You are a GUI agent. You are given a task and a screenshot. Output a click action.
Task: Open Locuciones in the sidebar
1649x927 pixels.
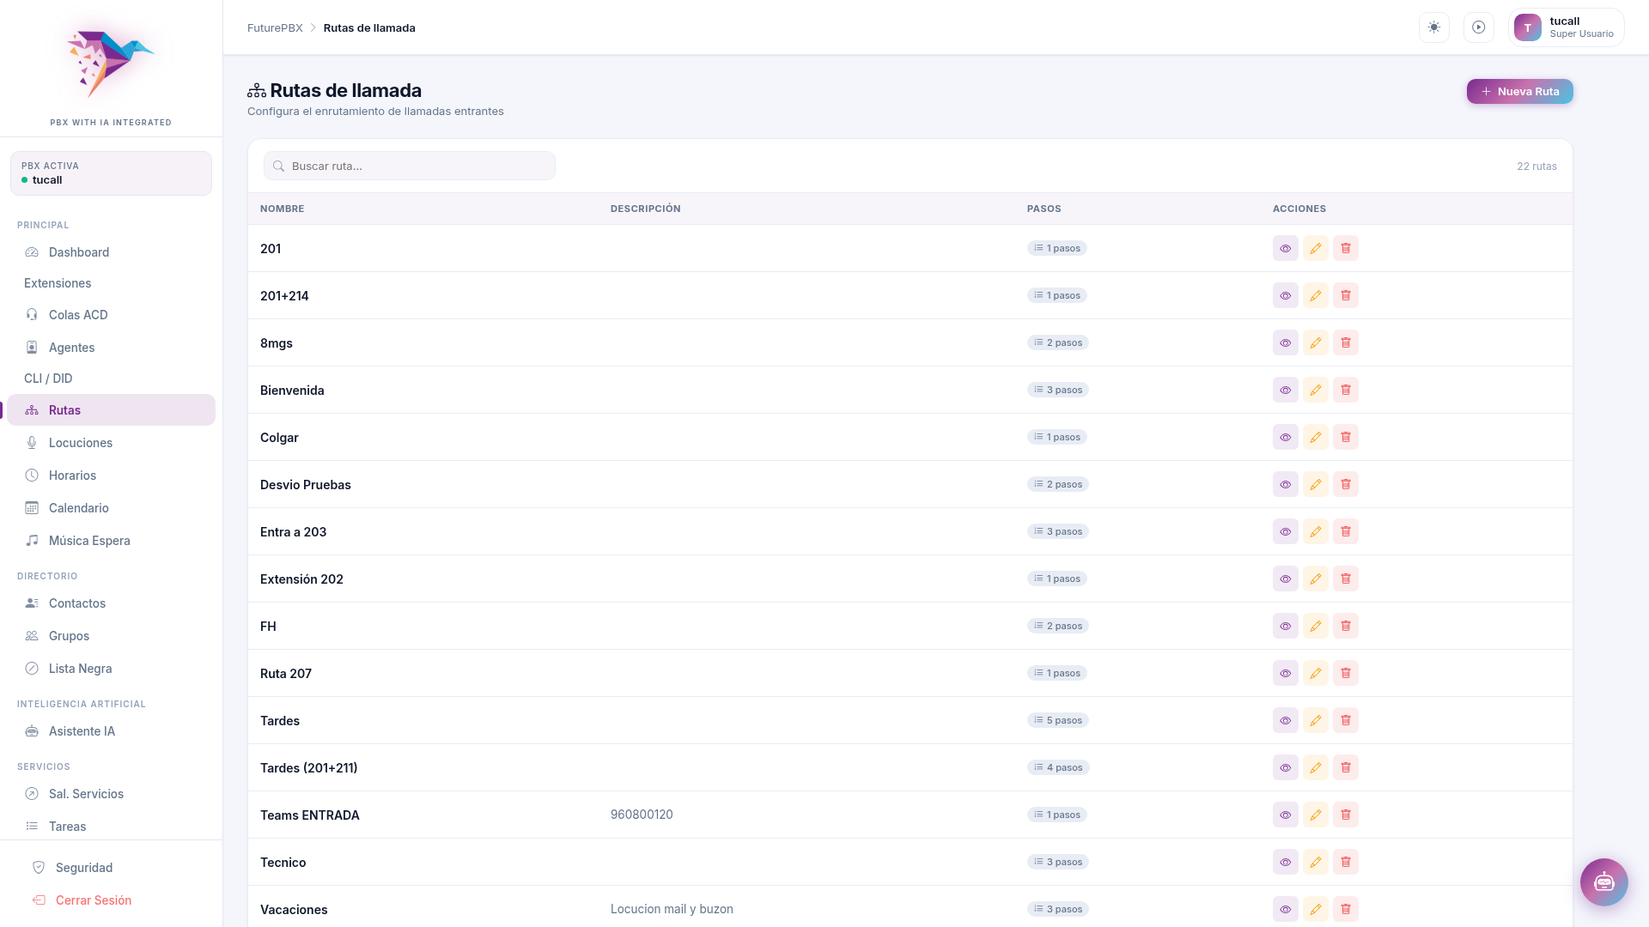tap(81, 443)
